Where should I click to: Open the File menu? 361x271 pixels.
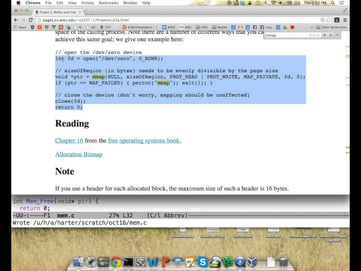click(49, 3)
